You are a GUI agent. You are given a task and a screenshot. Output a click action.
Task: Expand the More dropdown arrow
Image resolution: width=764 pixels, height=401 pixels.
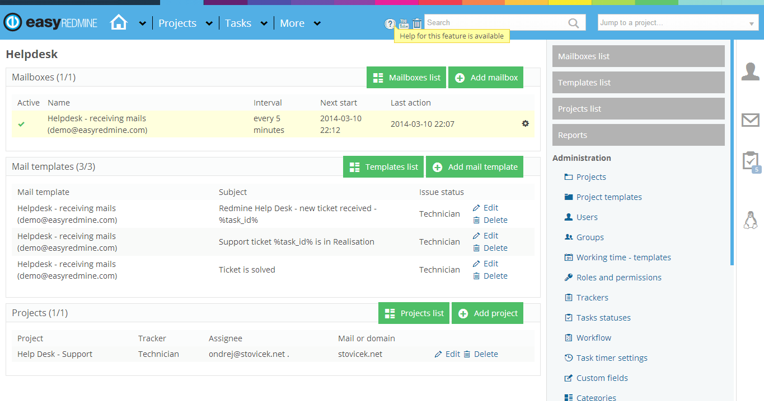coord(317,23)
